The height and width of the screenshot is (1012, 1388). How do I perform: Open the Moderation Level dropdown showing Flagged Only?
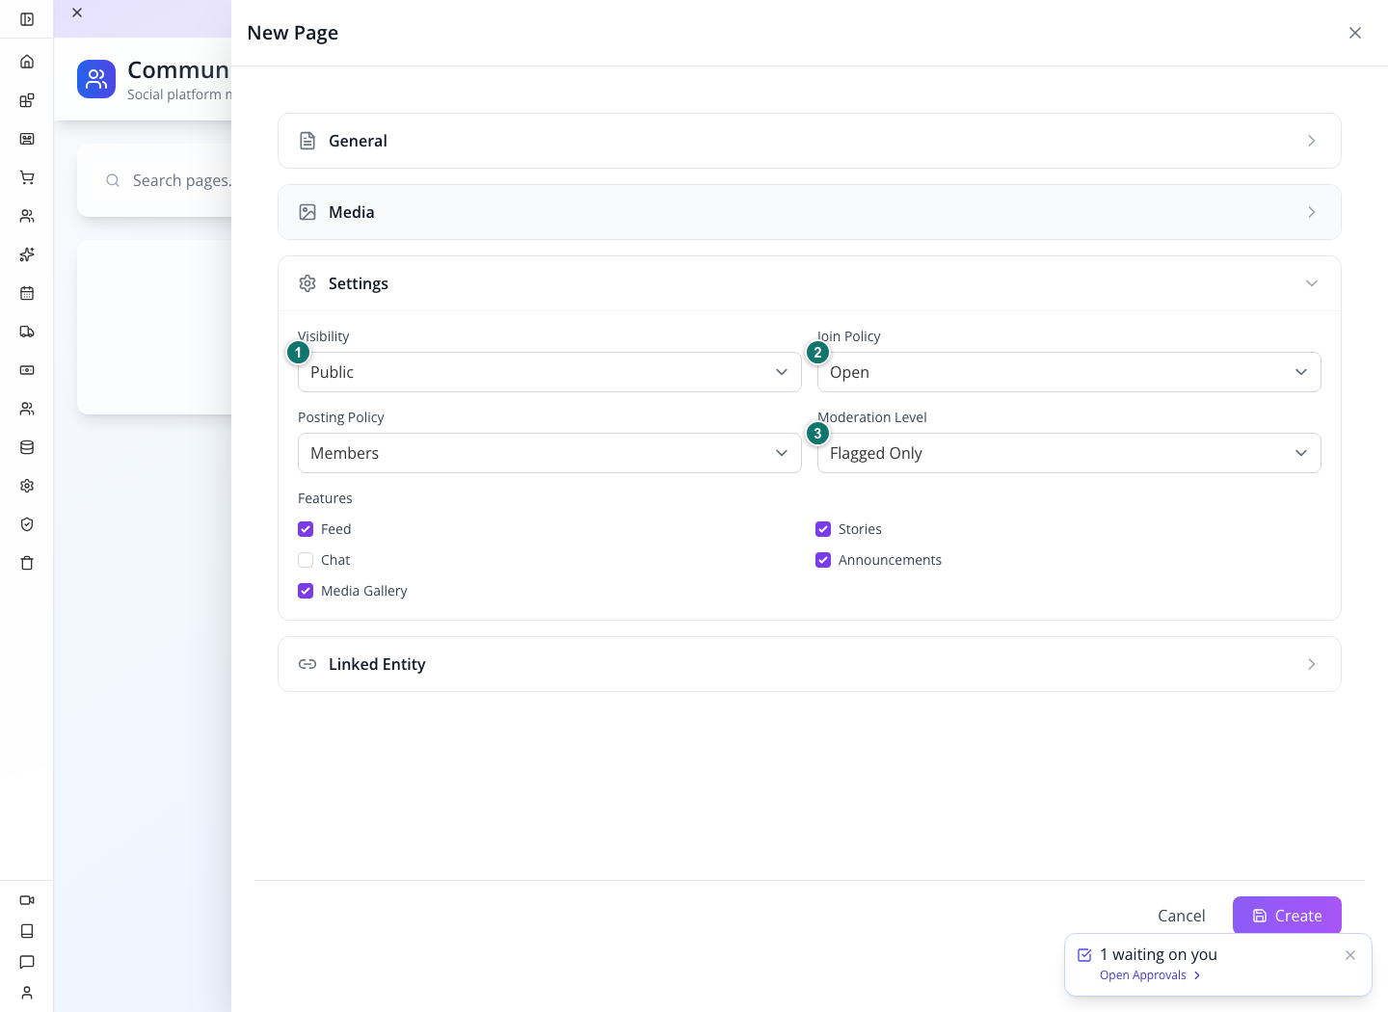click(1069, 453)
